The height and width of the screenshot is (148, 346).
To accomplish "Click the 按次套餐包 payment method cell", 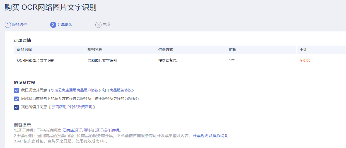I will tap(167, 60).
